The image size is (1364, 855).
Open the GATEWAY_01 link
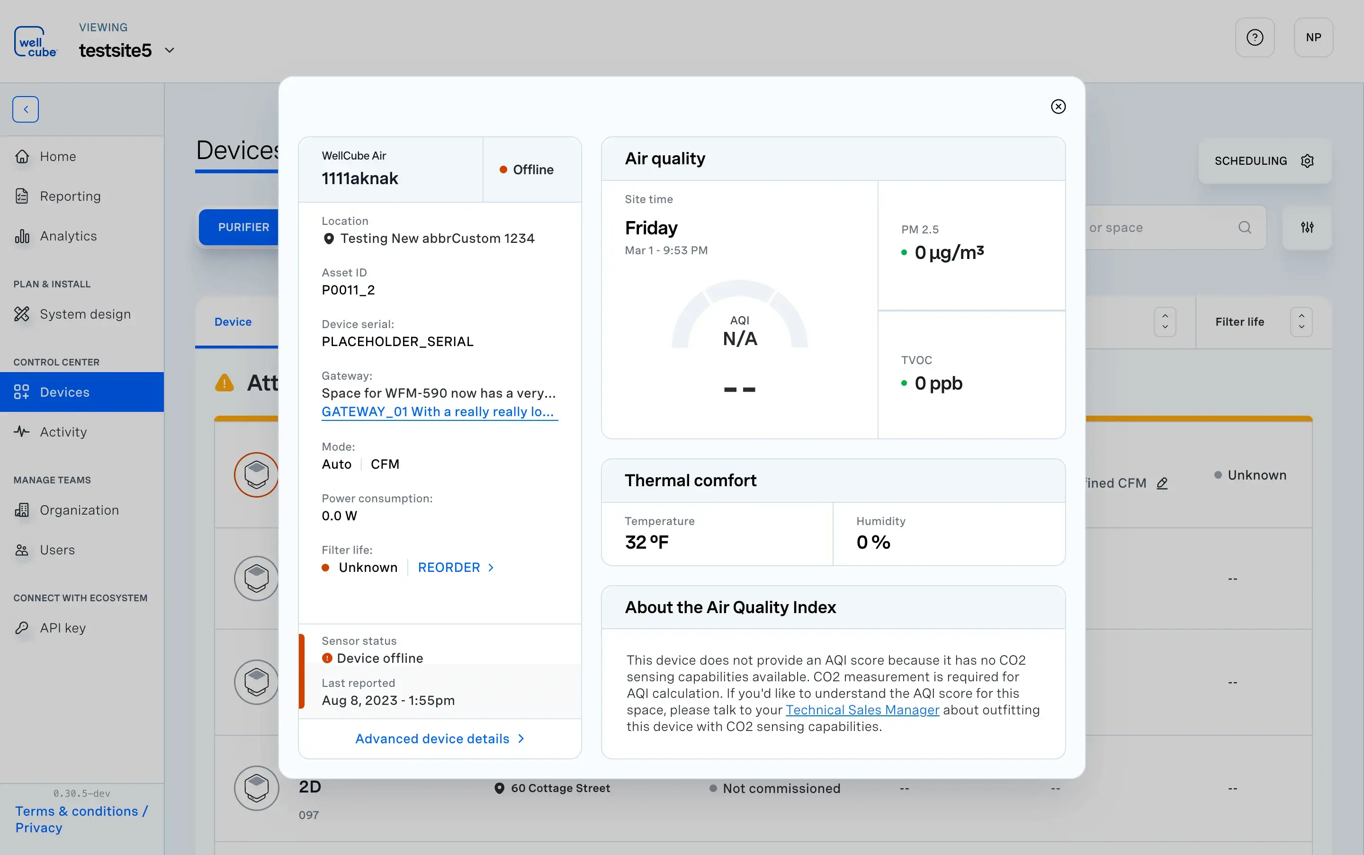point(440,412)
